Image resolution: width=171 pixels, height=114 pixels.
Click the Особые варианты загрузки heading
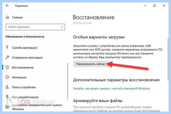(99, 37)
